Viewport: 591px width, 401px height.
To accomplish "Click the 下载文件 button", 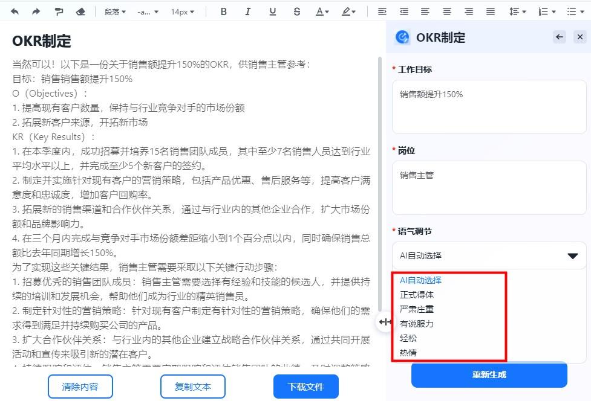I will (x=305, y=387).
